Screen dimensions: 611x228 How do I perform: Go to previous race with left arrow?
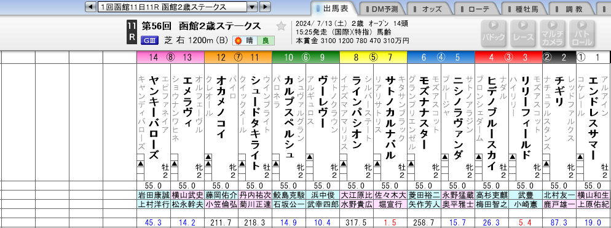tap(90, 7)
